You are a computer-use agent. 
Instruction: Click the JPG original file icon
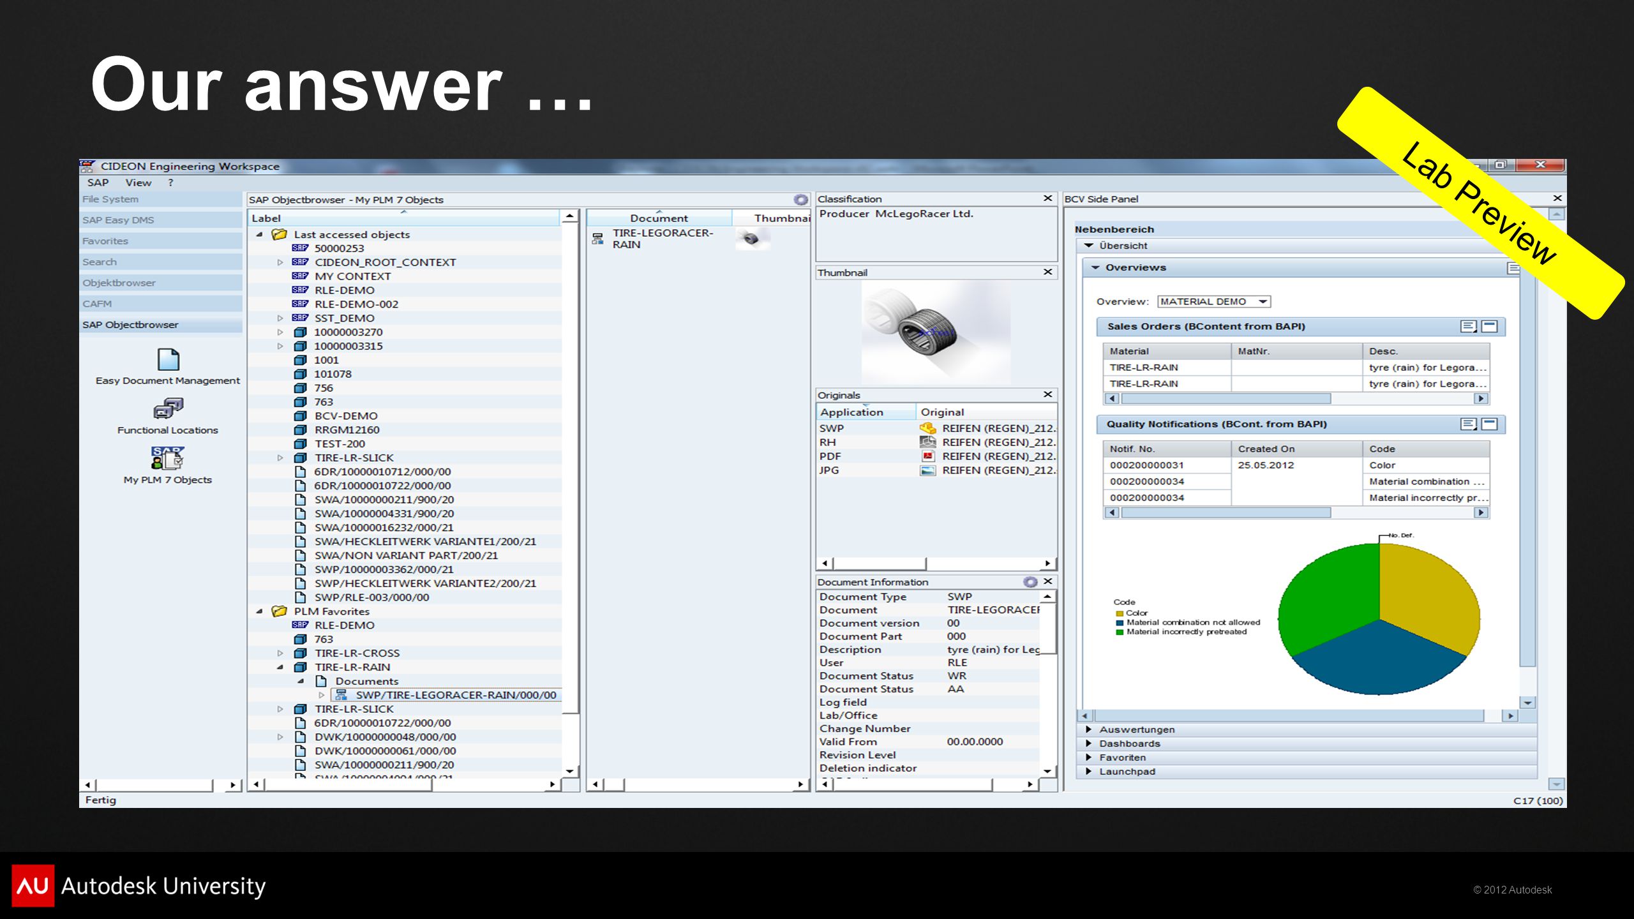927,470
